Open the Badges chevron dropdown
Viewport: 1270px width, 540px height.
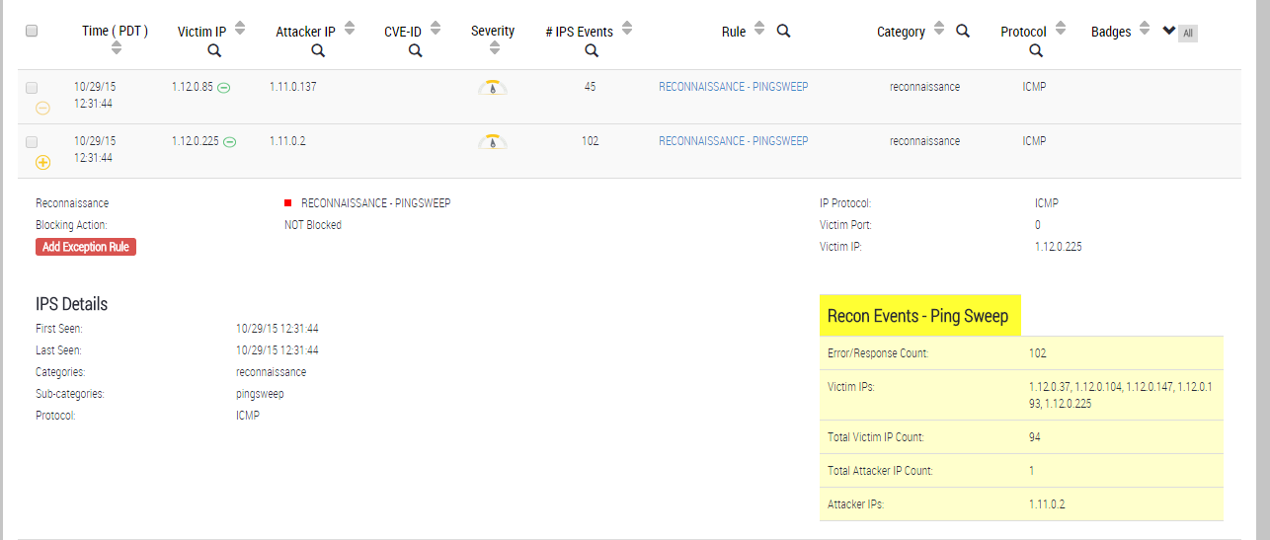pos(1169,31)
